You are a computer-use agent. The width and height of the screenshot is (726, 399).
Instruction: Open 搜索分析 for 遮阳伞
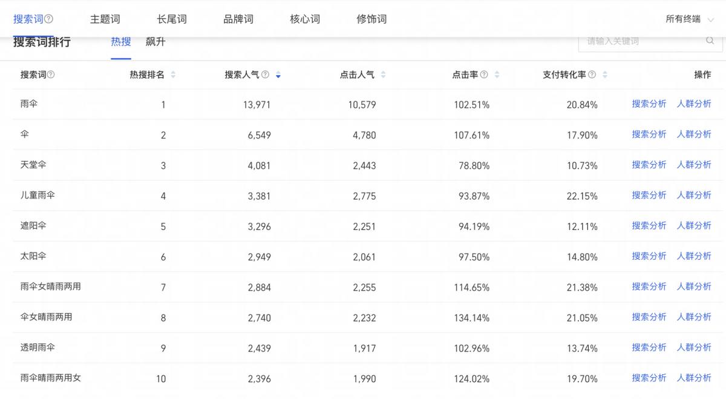(x=649, y=225)
